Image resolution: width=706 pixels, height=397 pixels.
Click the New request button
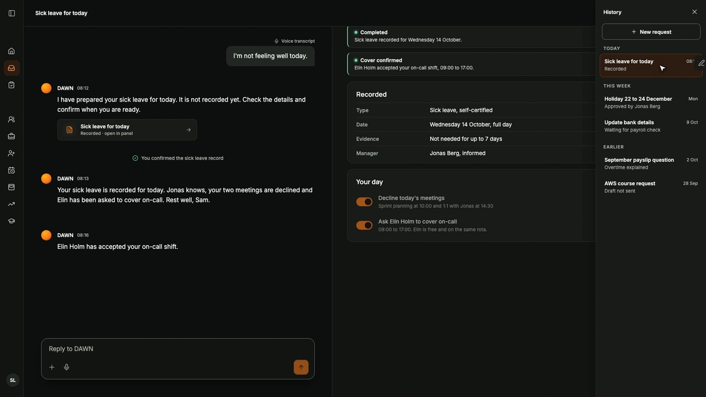651,32
